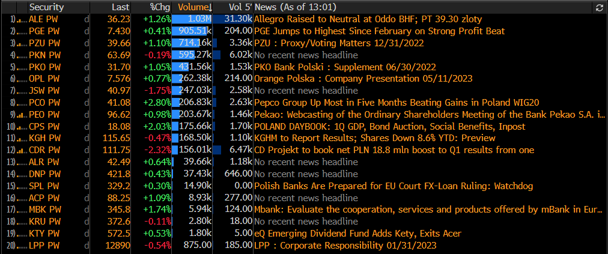Select the OPL PW security
Viewport: 608px width, 254px height.
[44, 79]
